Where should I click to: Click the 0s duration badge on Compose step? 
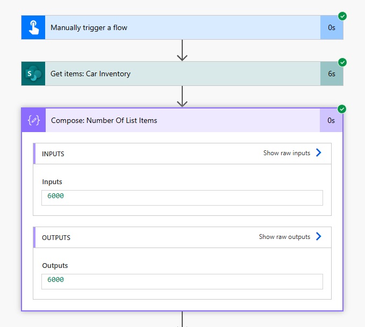pyautogui.click(x=331, y=120)
